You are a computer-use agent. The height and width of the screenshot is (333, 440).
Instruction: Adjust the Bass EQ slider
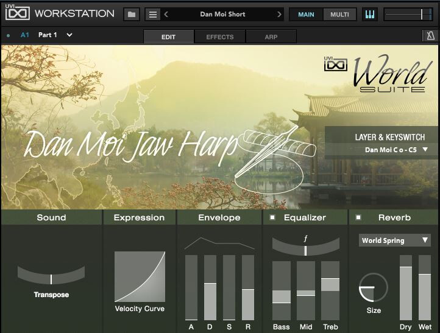point(282,290)
